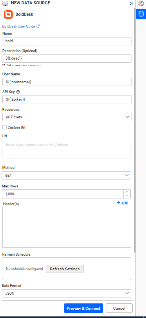Enable the Custom Url checkbox
The image size is (146, 318).
point(4,127)
